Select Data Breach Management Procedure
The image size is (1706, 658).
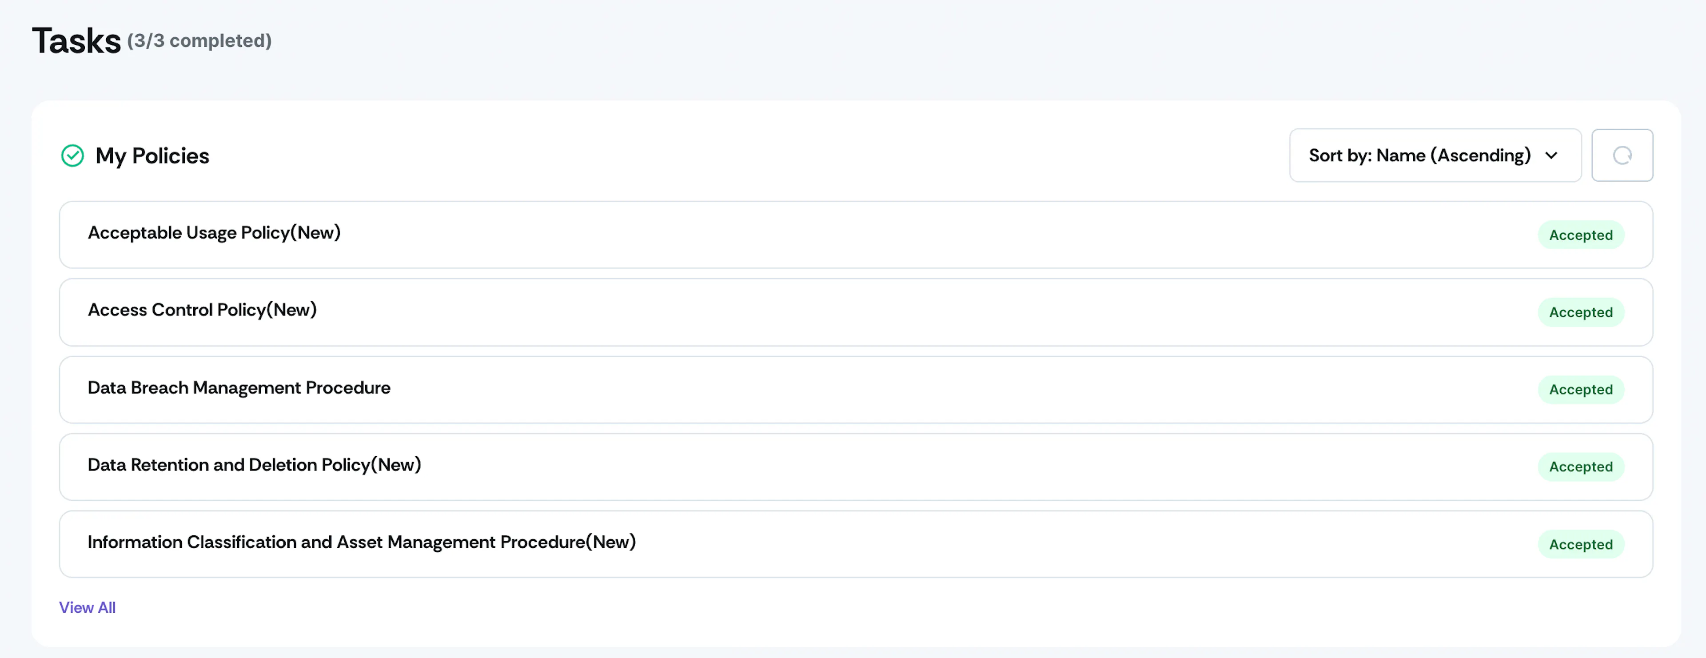click(856, 389)
